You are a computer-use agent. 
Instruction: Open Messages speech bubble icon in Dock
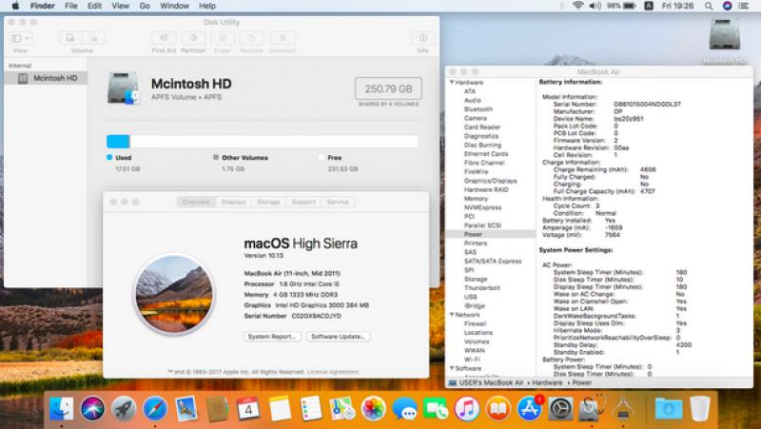pos(404,409)
